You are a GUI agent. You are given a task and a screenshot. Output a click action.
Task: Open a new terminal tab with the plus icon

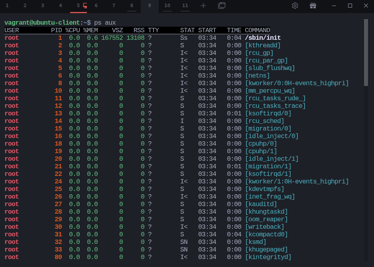pos(203,6)
